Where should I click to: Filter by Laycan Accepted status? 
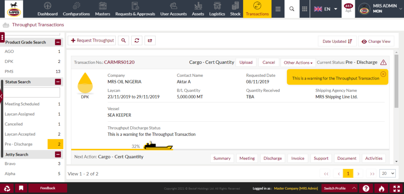click(x=32, y=134)
